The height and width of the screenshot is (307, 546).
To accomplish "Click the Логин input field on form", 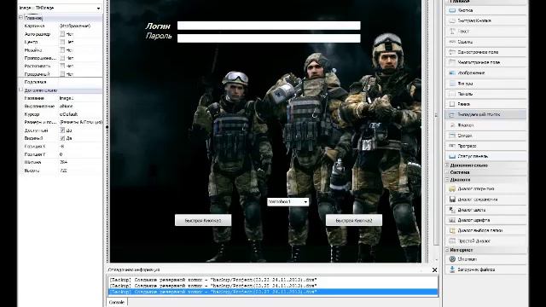I will (x=269, y=26).
